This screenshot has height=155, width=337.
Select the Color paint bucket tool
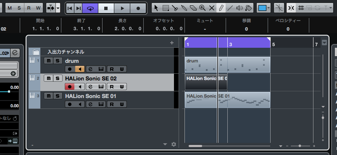(248, 8)
